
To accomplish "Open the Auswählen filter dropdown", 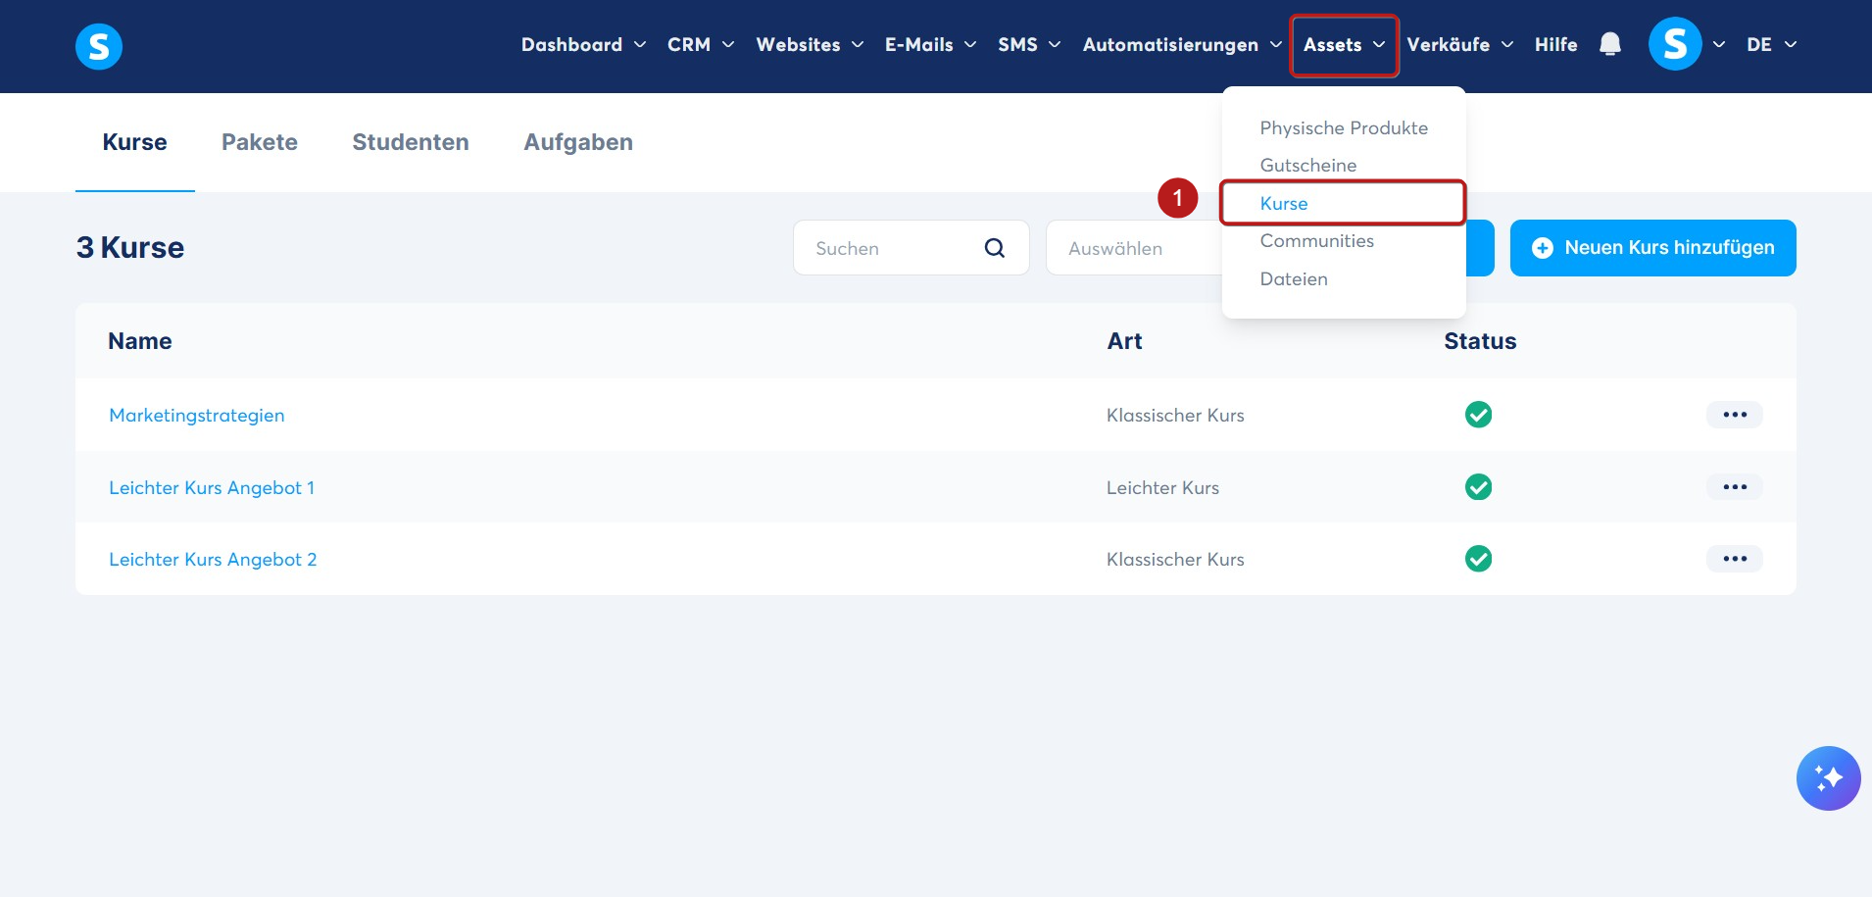I will (x=1134, y=248).
